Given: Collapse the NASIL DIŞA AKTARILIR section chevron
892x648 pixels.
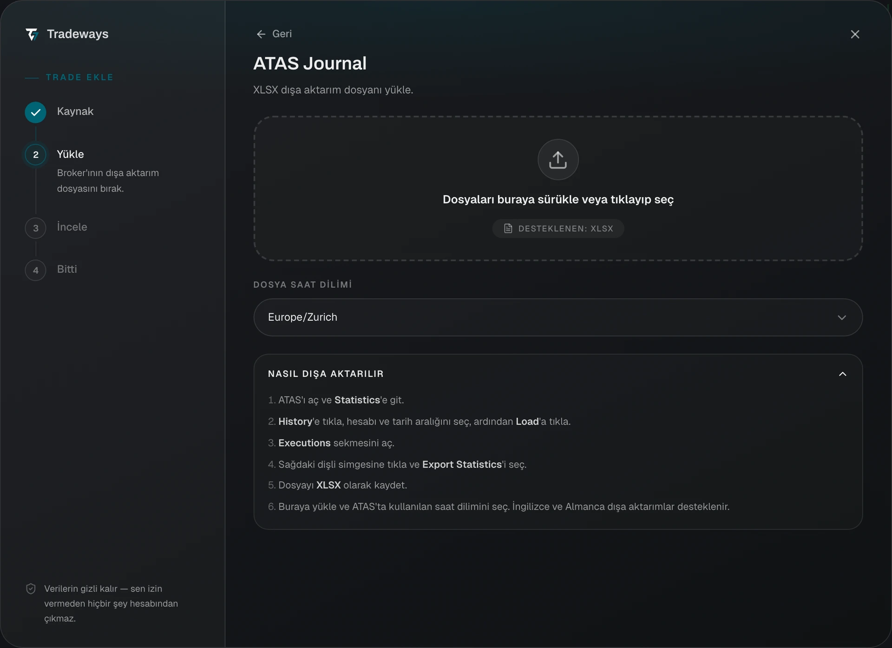Looking at the screenshot, I should pyautogui.click(x=843, y=374).
